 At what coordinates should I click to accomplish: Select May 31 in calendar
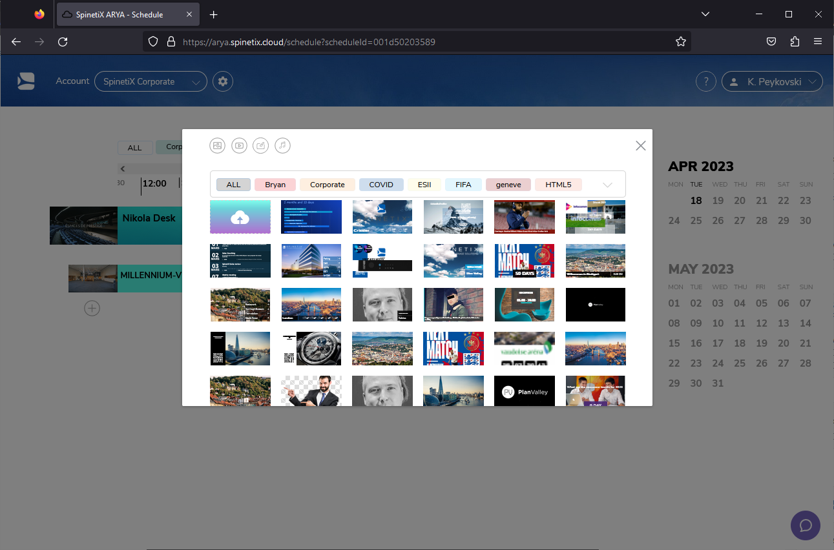(718, 383)
